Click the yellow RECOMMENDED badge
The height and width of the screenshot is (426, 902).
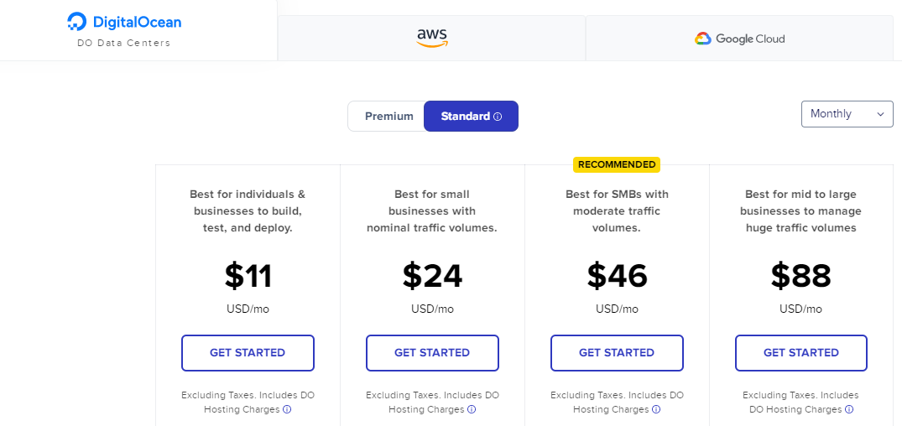click(617, 164)
